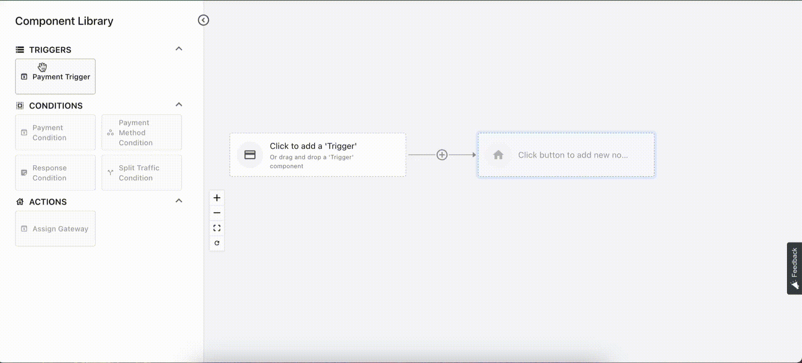The image size is (802, 363).
Task: Collapse the CONDITIONS section
Action: coord(179,105)
